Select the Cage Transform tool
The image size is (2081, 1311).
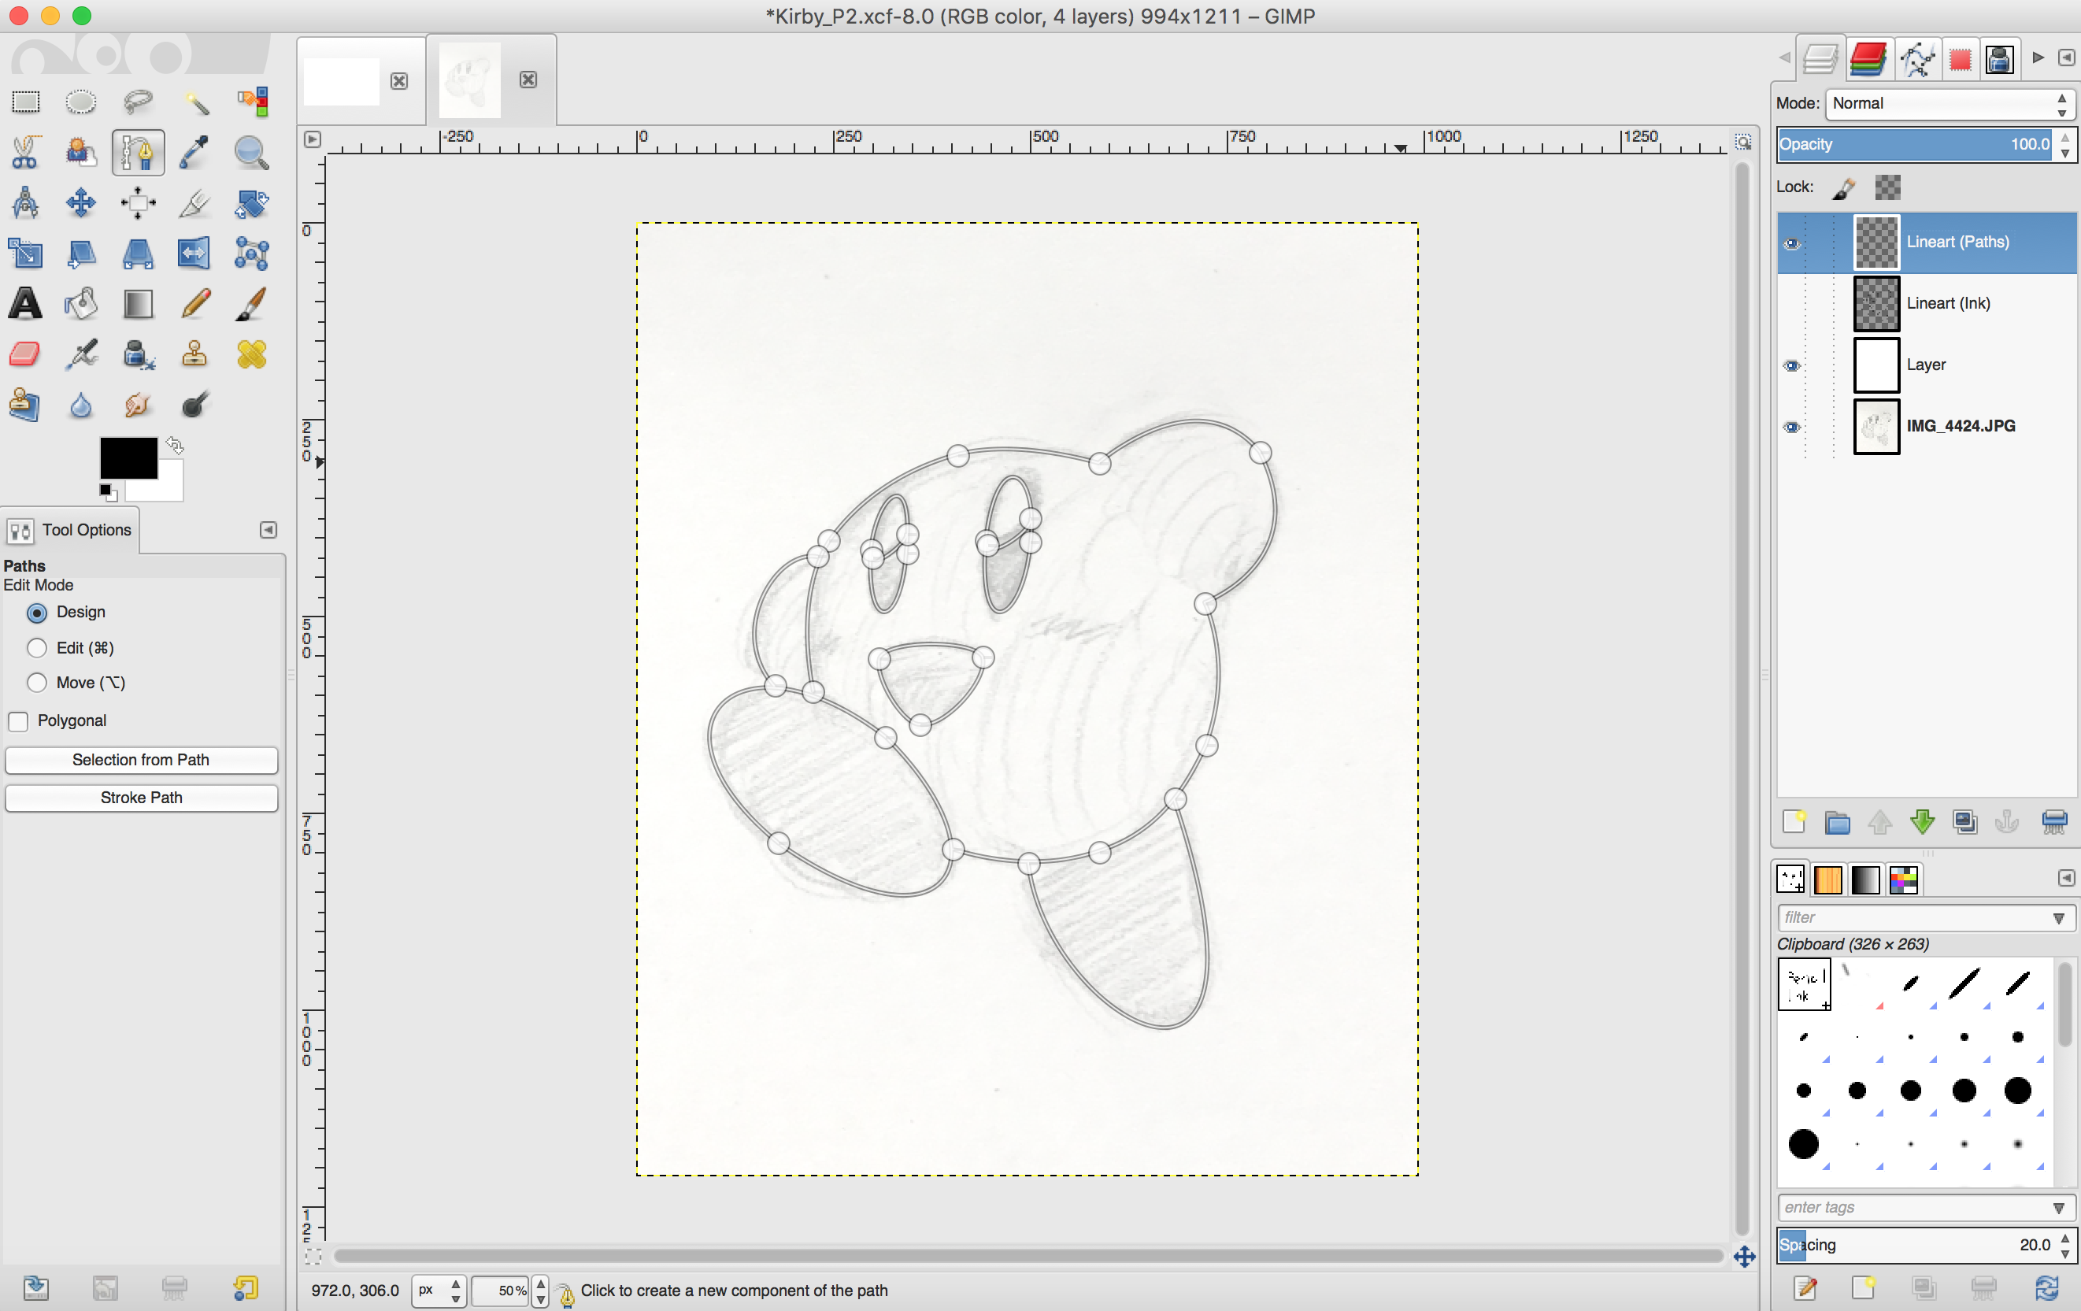click(x=252, y=254)
